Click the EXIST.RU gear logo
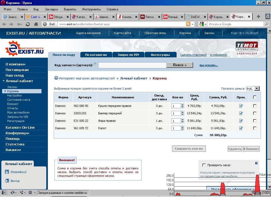This screenshot has width=271, height=197. point(24,48)
